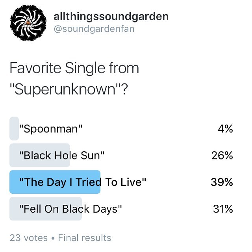Viewport: 252px width, 252px height.
Task: Open the @soundgardenfan handle
Action: point(94,29)
